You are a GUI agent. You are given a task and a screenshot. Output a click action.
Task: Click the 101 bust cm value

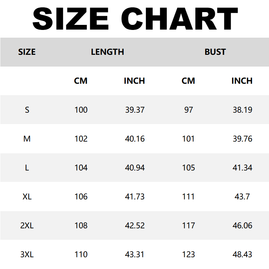(188, 139)
